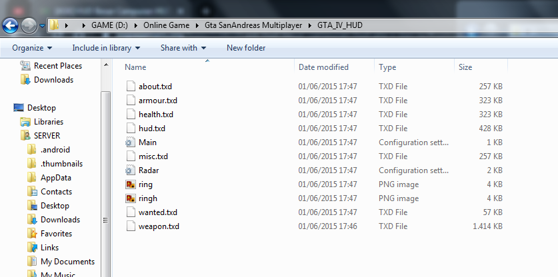Click the wanted.txd file icon
The width and height of the screenshot is (558, 277).
click(x=131, y=212)
